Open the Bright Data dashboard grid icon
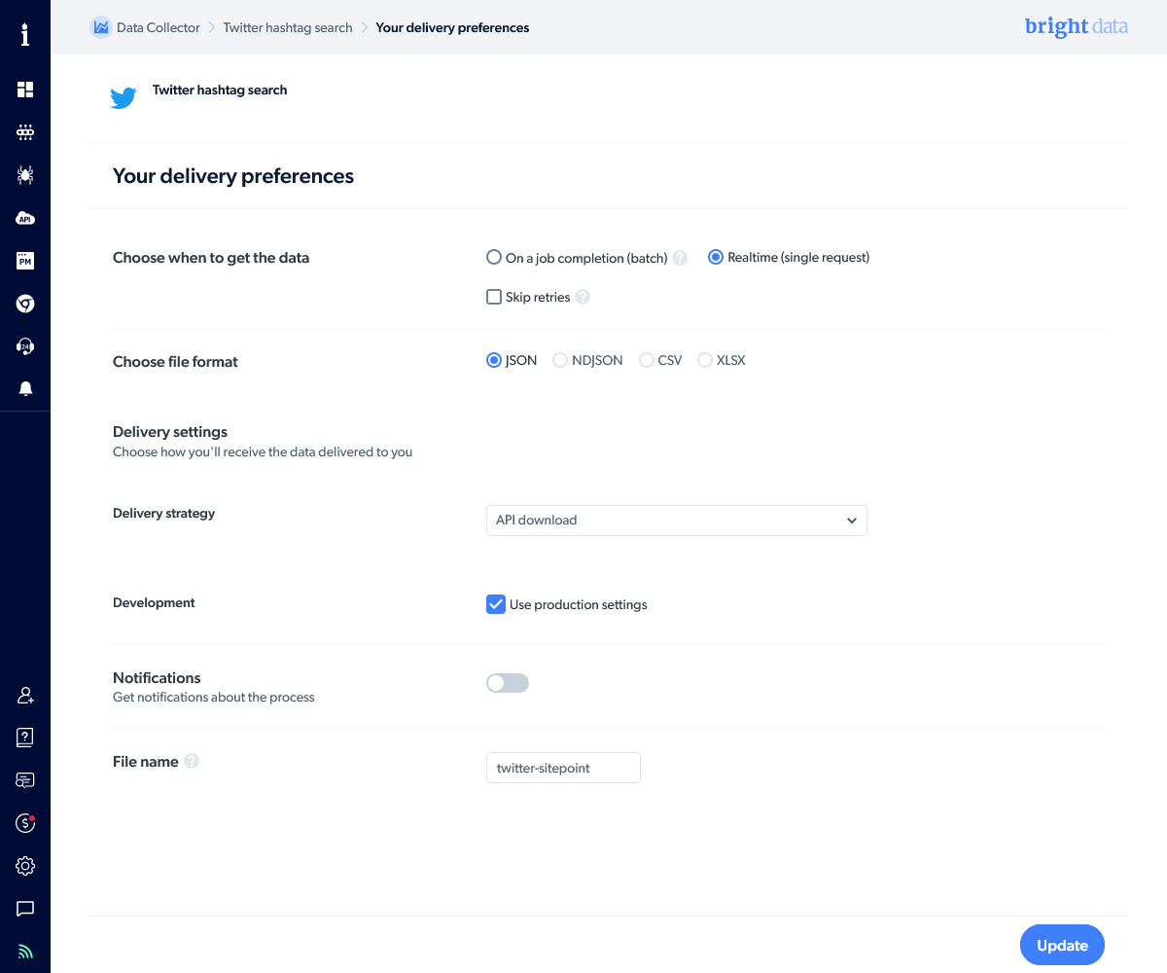 25,90
